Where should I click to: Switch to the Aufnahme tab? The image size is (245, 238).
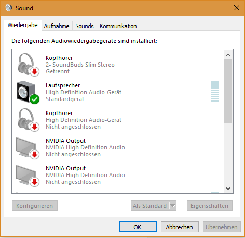(57, 26)
